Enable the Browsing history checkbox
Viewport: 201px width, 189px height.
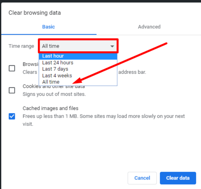point(12,68)
